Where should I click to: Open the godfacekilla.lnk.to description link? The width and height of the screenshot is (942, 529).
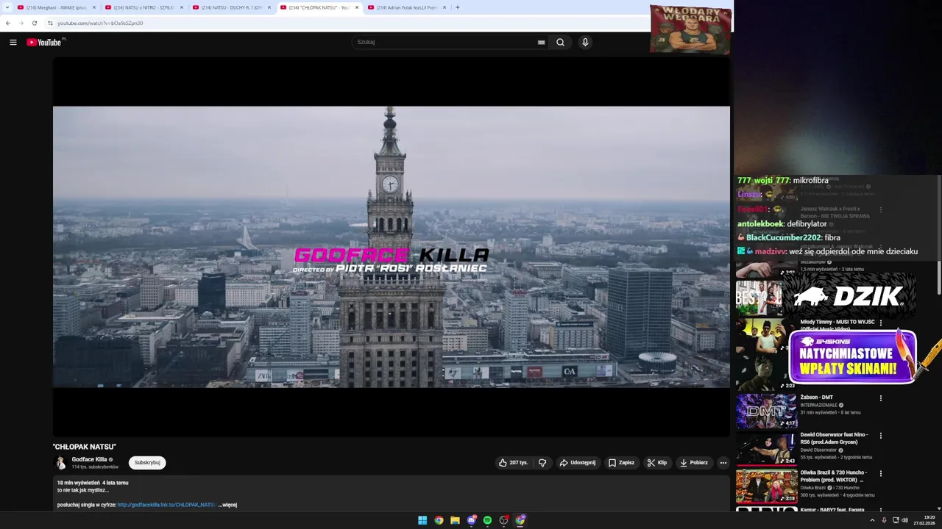(x=166, y=505)
